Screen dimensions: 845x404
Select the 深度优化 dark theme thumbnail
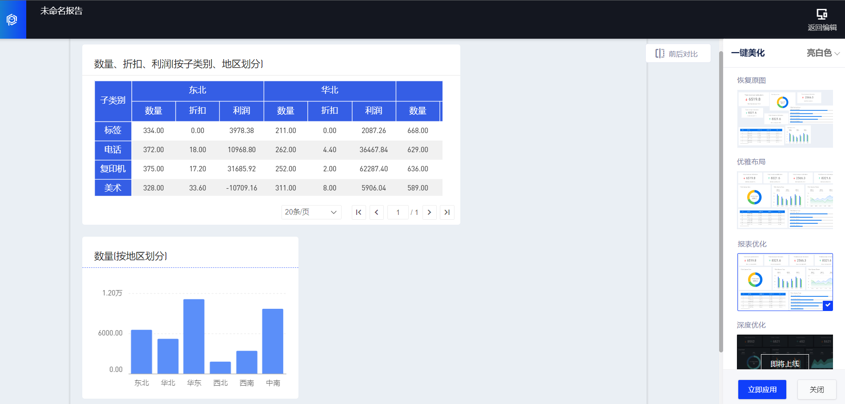point(785,351)
